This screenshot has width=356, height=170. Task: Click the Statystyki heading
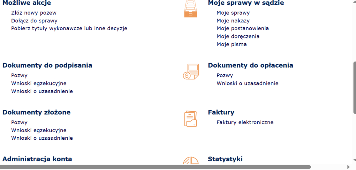[x=225, y=159]
